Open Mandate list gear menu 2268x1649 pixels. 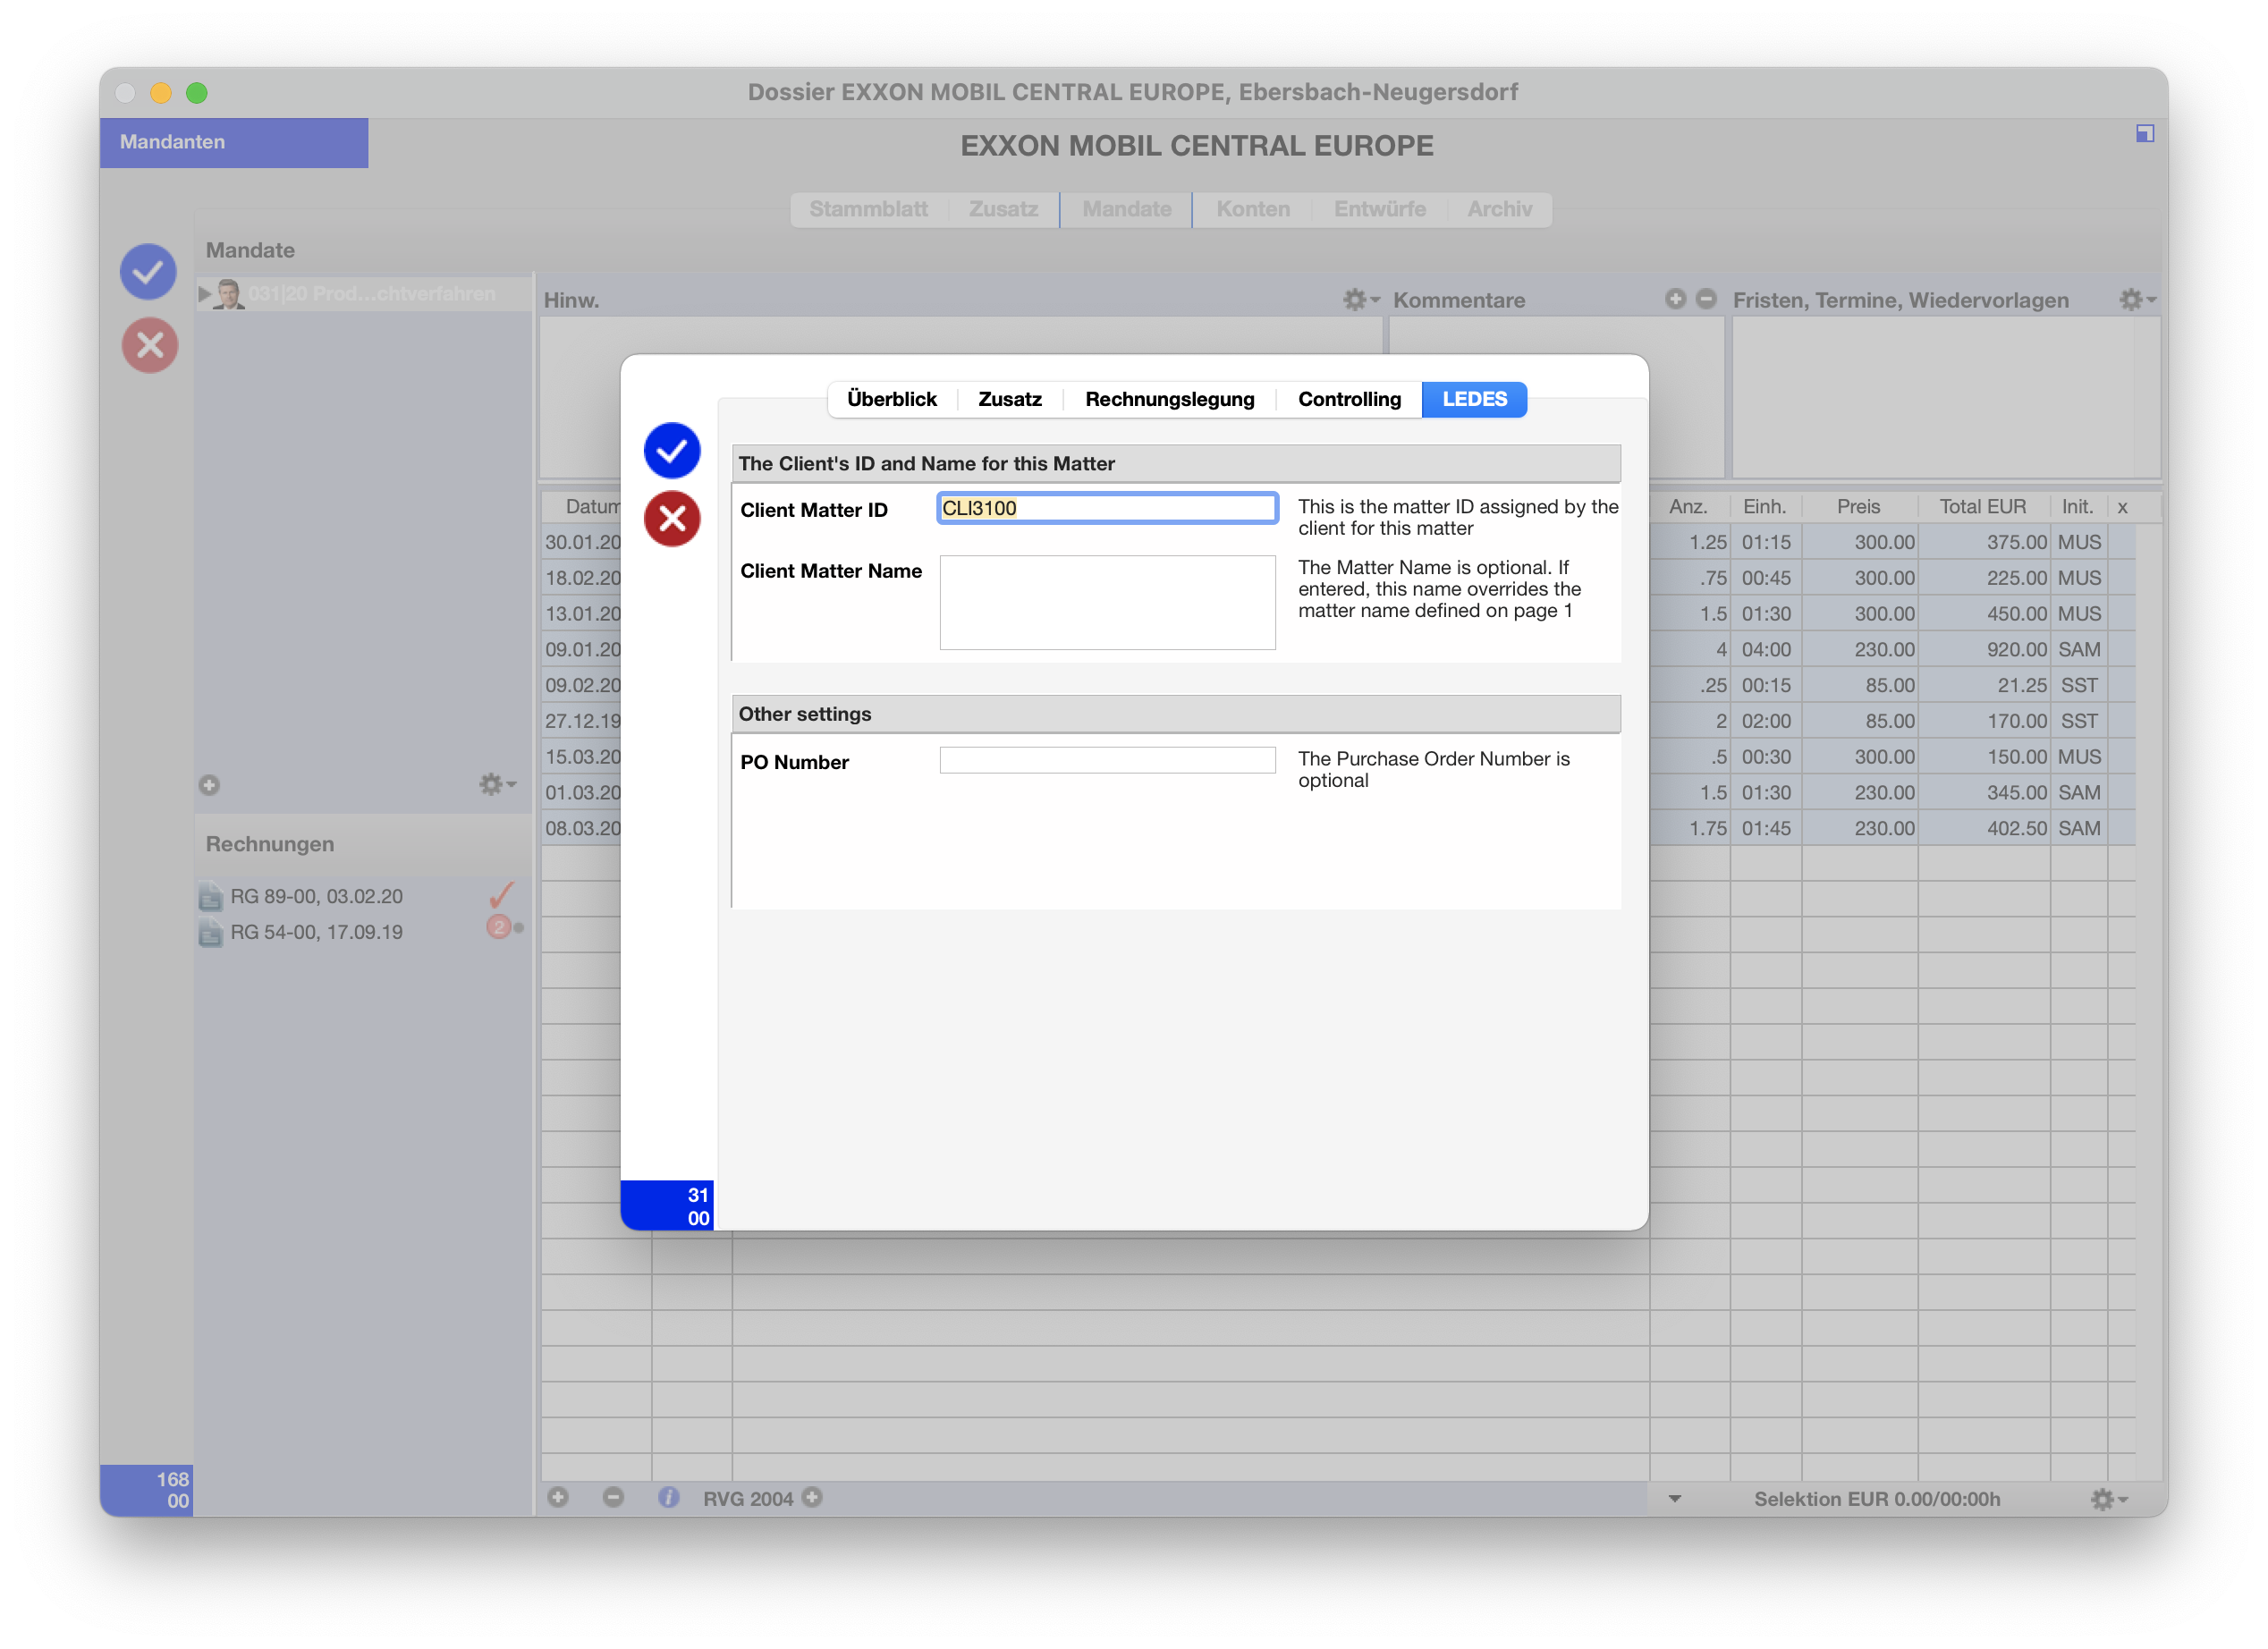(496, 785)
